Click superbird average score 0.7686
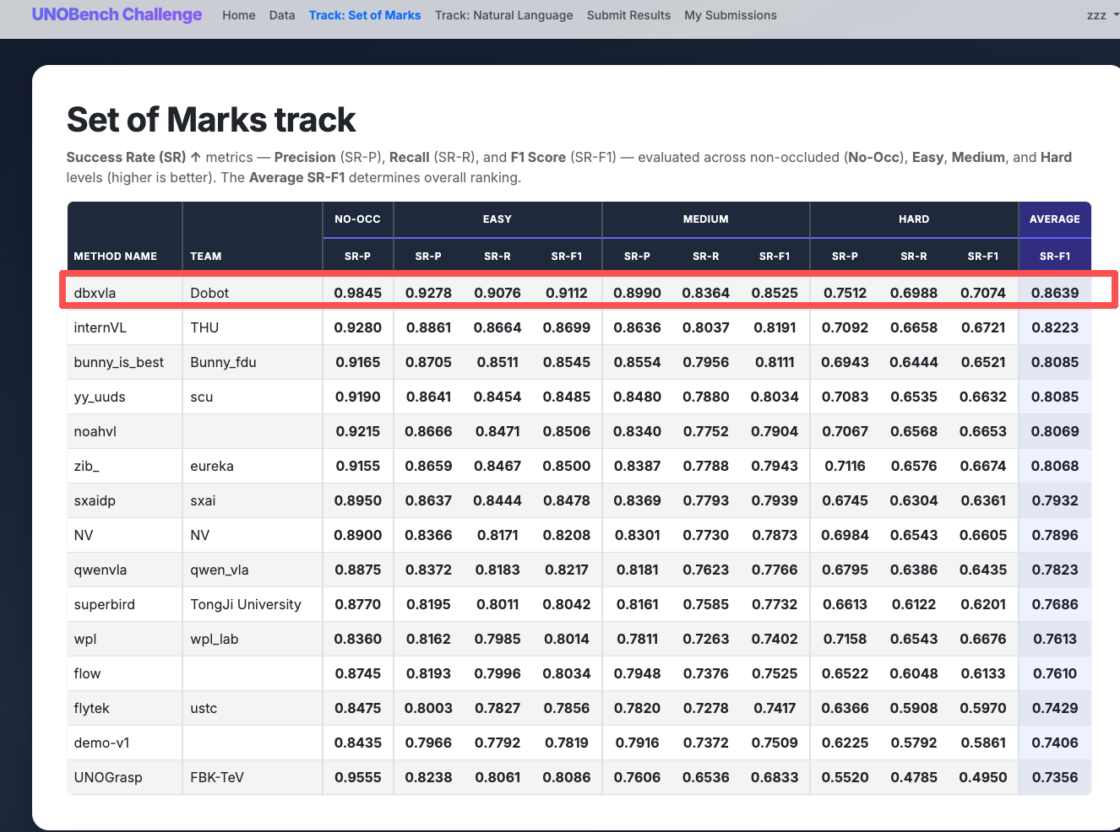 (1055, 604)
